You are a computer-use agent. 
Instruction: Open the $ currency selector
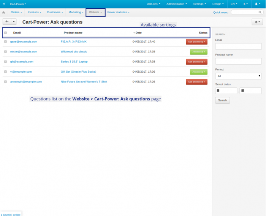tap(245, 4)
